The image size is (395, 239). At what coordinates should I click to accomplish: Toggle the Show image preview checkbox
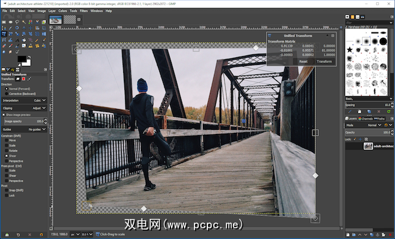(3, 114)
